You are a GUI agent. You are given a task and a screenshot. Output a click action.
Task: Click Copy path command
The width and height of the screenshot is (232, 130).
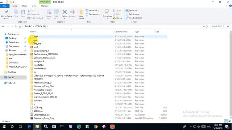tap(33, 14)
